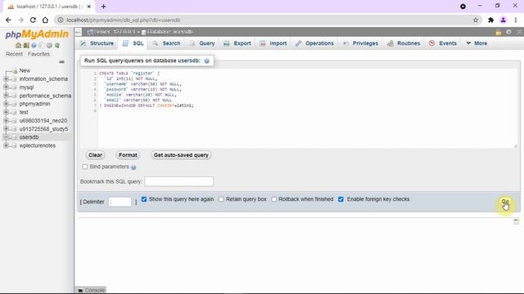Click usersdb database icon in tree
The image size is (524, 294).
pyautogui.click(x=14, y=137)
